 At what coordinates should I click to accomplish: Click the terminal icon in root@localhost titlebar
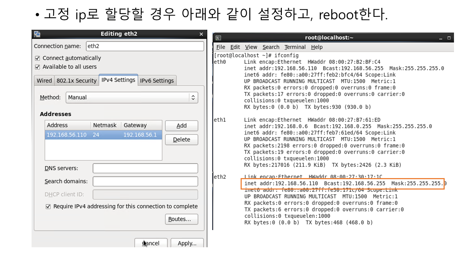point(218,38)
